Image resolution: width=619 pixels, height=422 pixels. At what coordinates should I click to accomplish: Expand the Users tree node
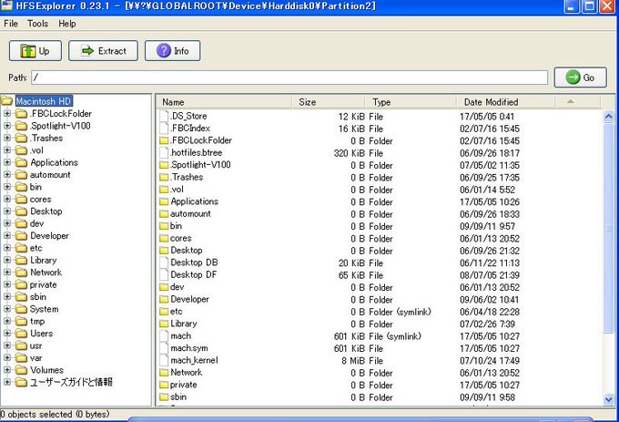pyautogui.click(x=7, y=334)
